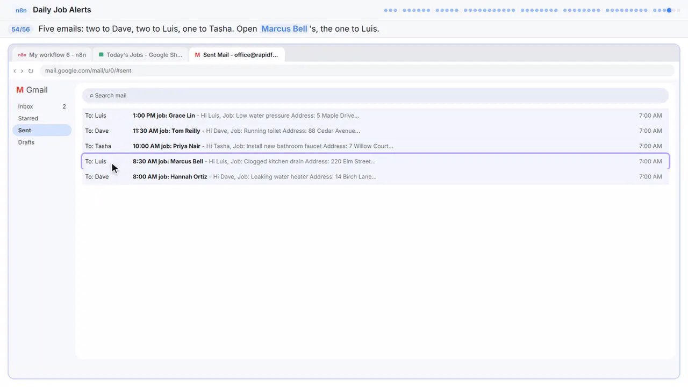Open the Sent folder
Screen dimensions: 688x387
(x=42, y=130)
